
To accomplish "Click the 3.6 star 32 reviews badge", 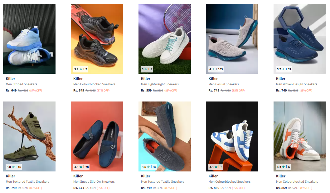I will click(x=149, y=167).
